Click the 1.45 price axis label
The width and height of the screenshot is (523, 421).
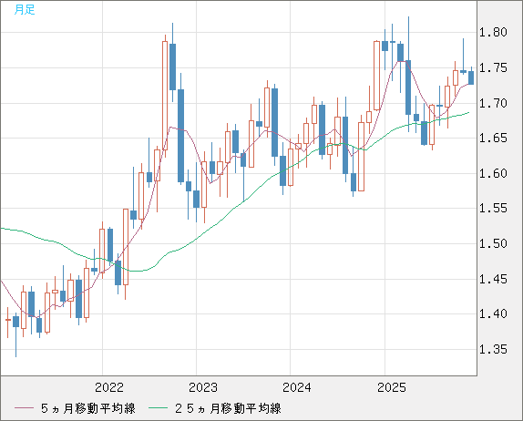(x=493, y=279)
